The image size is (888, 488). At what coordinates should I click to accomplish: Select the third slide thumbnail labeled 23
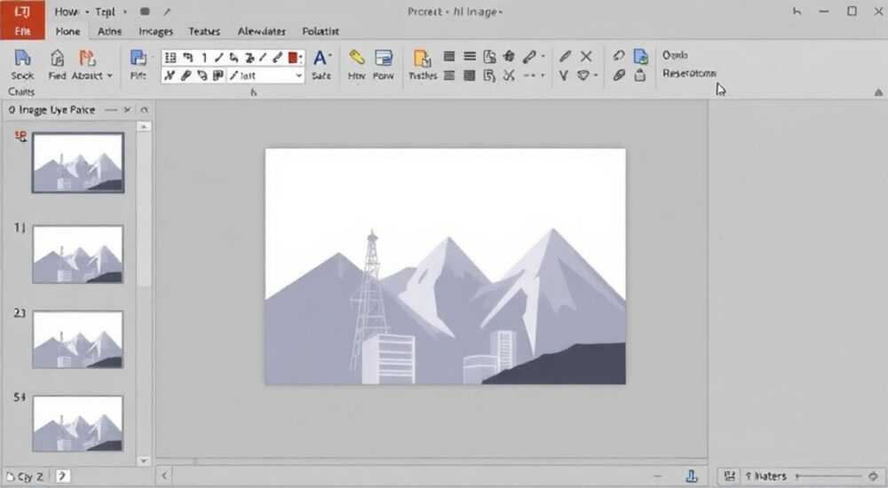coord(77,339)
